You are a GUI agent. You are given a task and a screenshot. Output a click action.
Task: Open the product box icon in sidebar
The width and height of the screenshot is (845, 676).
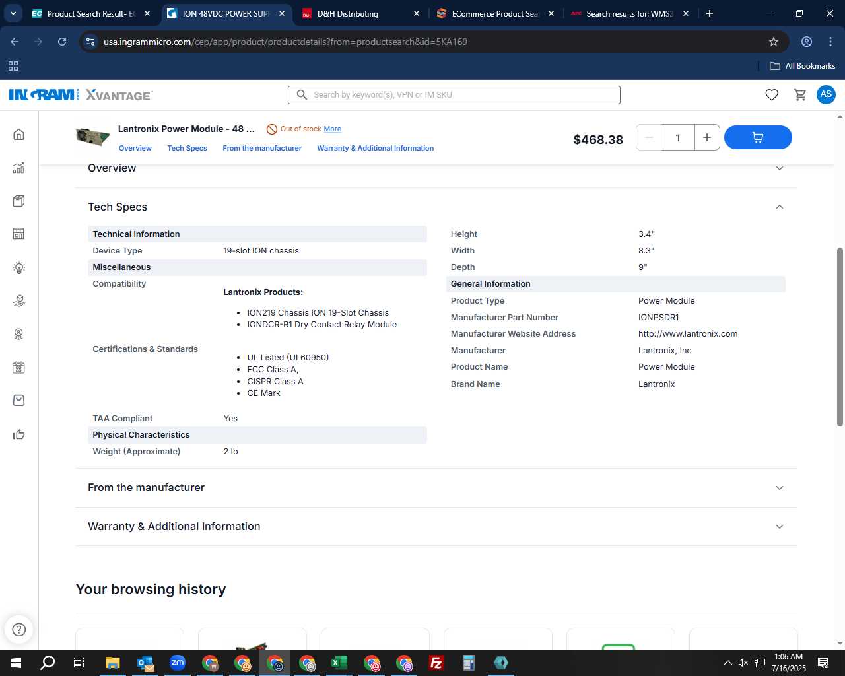pyautogui.click(x=18, y=201)
